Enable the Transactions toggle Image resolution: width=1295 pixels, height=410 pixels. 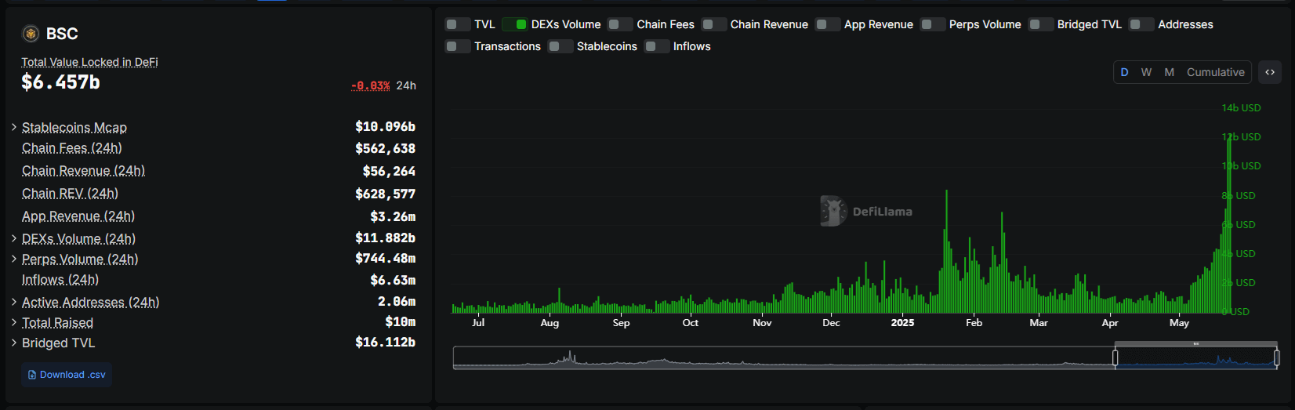(458, 46)
